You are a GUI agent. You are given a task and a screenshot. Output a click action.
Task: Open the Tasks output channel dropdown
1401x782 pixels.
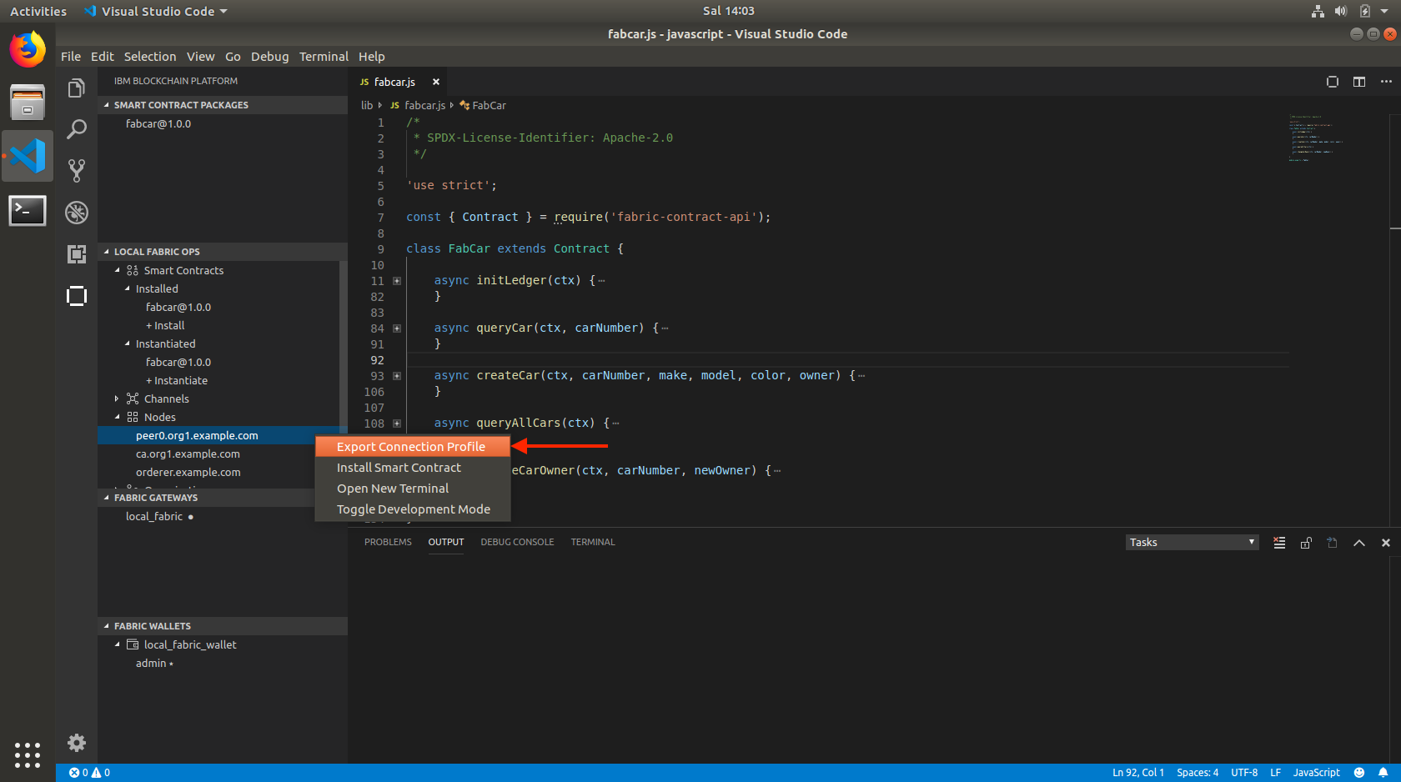pyautogui.click(x=1192, y=543)
